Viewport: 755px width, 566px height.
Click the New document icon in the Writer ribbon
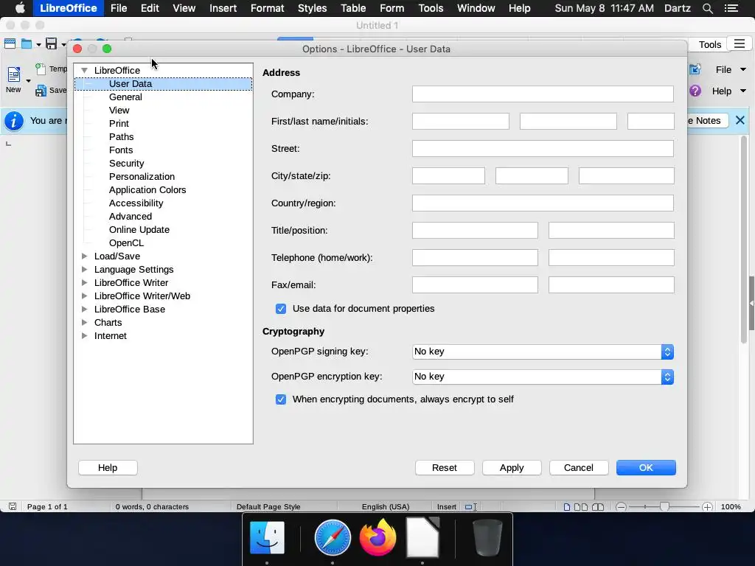13,74
